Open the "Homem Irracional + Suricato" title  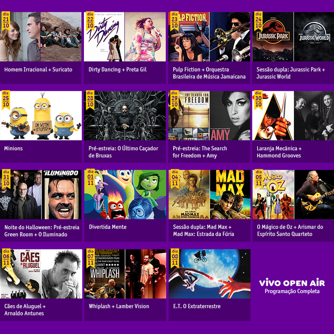[38, 70]
